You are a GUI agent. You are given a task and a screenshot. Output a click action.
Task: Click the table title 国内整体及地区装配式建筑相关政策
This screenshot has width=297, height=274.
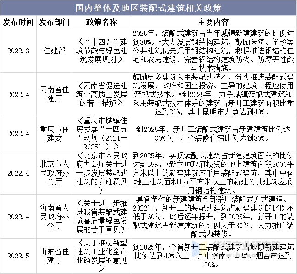[x=149, y=8]
